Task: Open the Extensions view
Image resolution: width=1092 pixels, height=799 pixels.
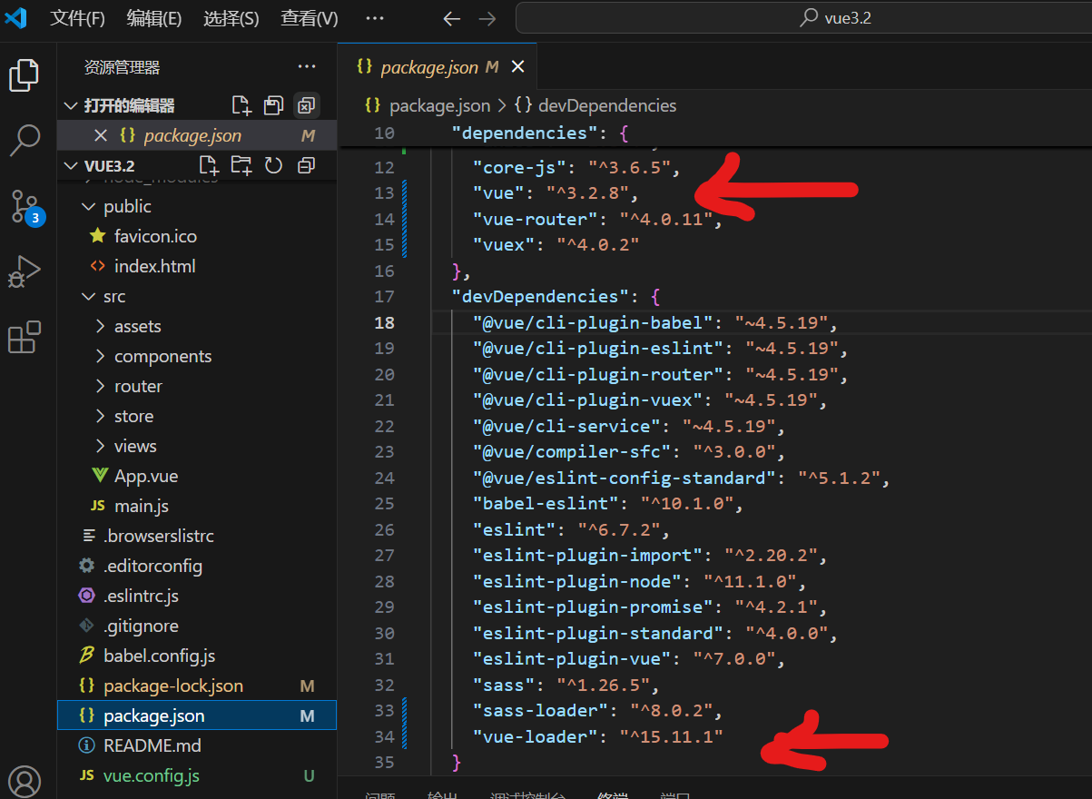Action: pyautogui.click(x=25, y=337)
